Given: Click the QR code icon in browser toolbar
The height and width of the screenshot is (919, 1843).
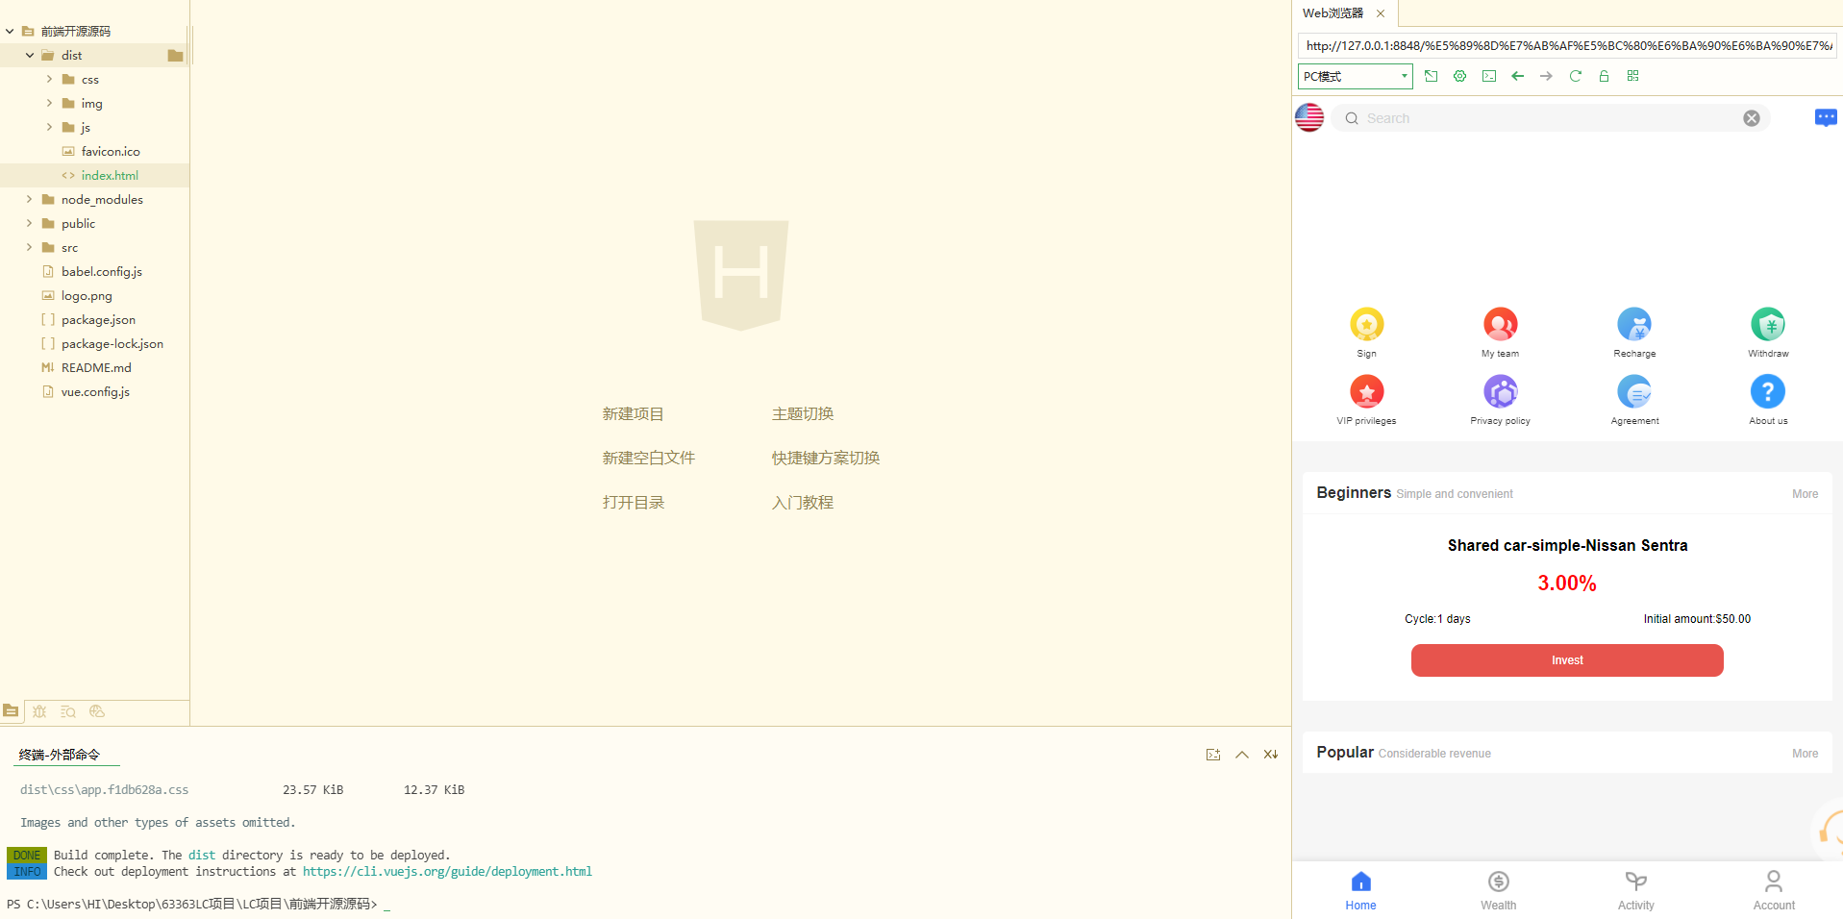Looking at the screenshot, I should (1632, 76).
